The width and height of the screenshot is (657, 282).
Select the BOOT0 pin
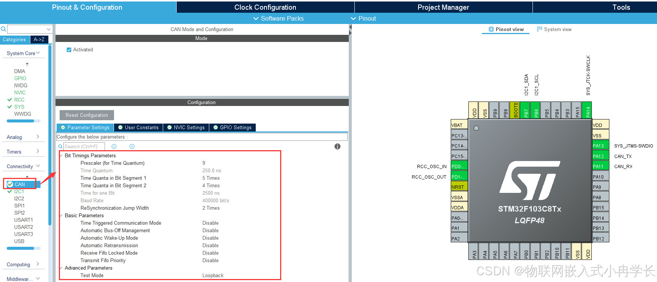[514, 110]
